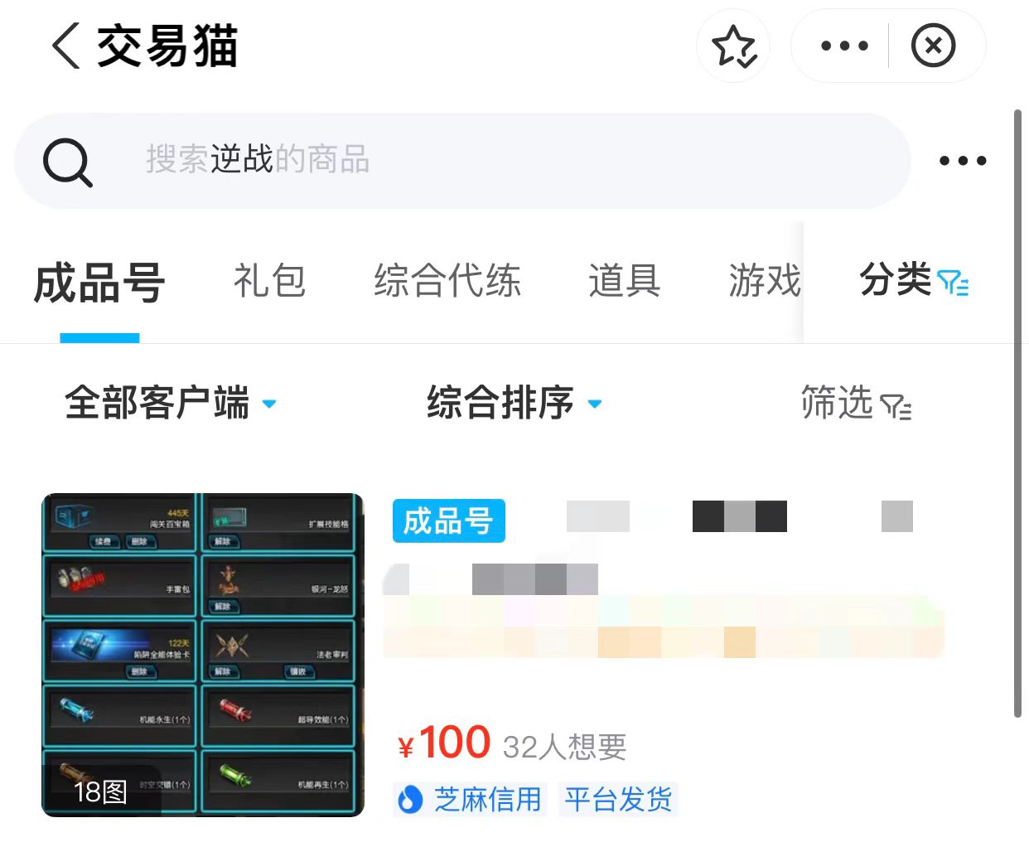Click the vertical scrollbar on the right
The width and height of the screenshot is (1029, 847).
1018,413
